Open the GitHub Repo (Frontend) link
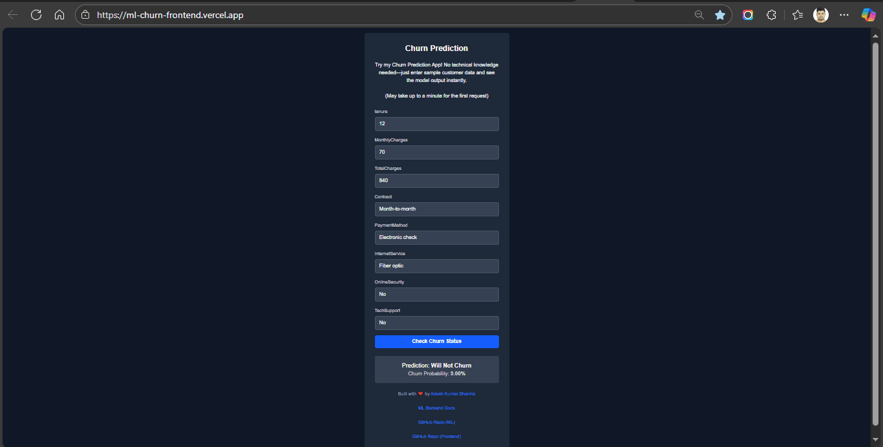The width and height of the screenshot is (883, 447). [436, 437]
